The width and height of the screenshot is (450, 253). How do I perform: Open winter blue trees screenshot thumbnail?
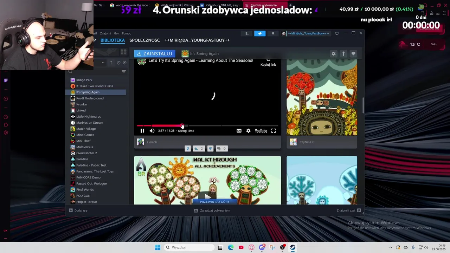[322, 180]
